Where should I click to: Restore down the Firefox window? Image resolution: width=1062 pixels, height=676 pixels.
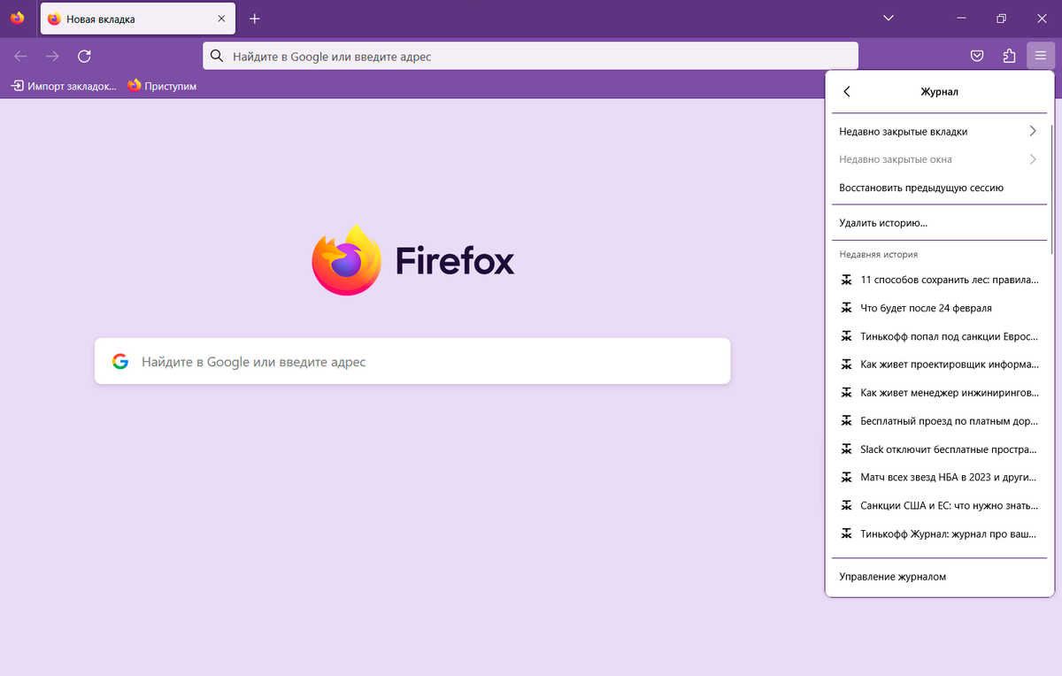pyautogui.click(x=1001, y=19)
